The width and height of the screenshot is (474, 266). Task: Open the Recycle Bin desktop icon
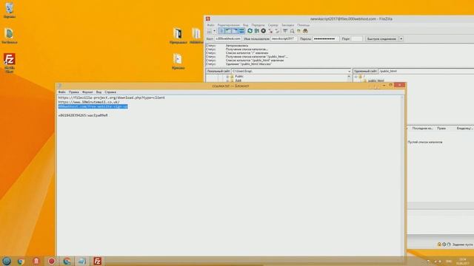[x=10, y=11]
